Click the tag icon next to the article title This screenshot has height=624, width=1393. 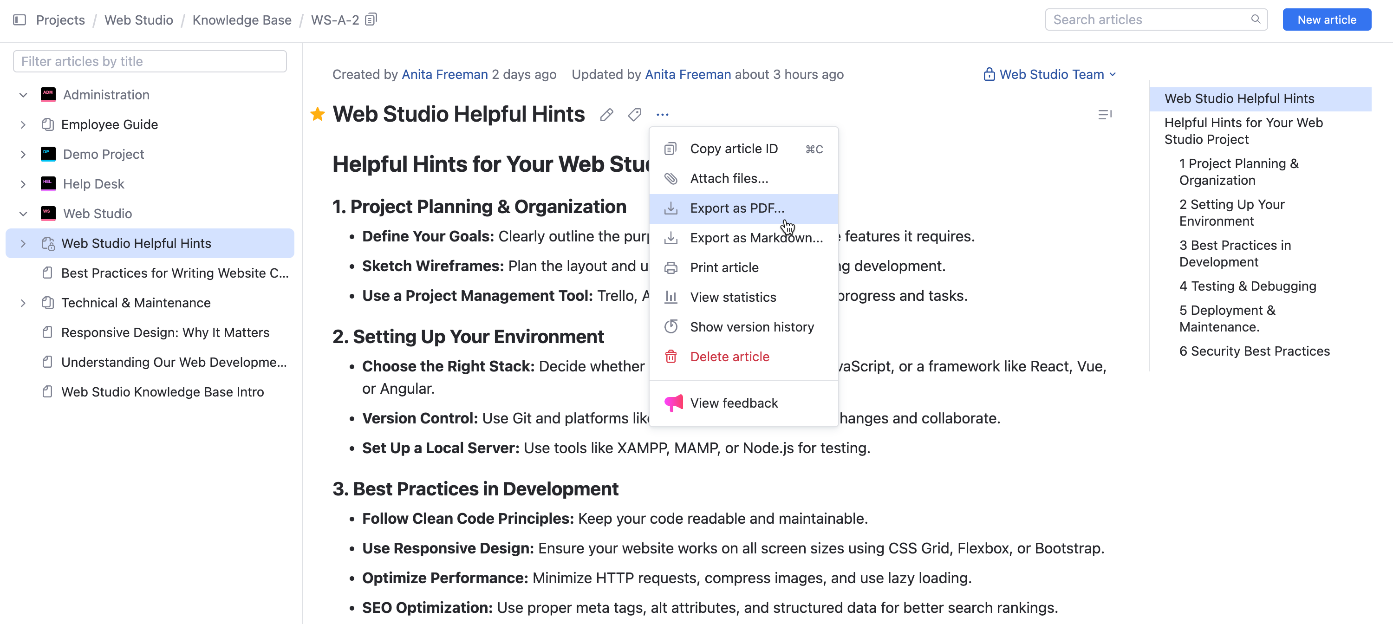point(634,114)
